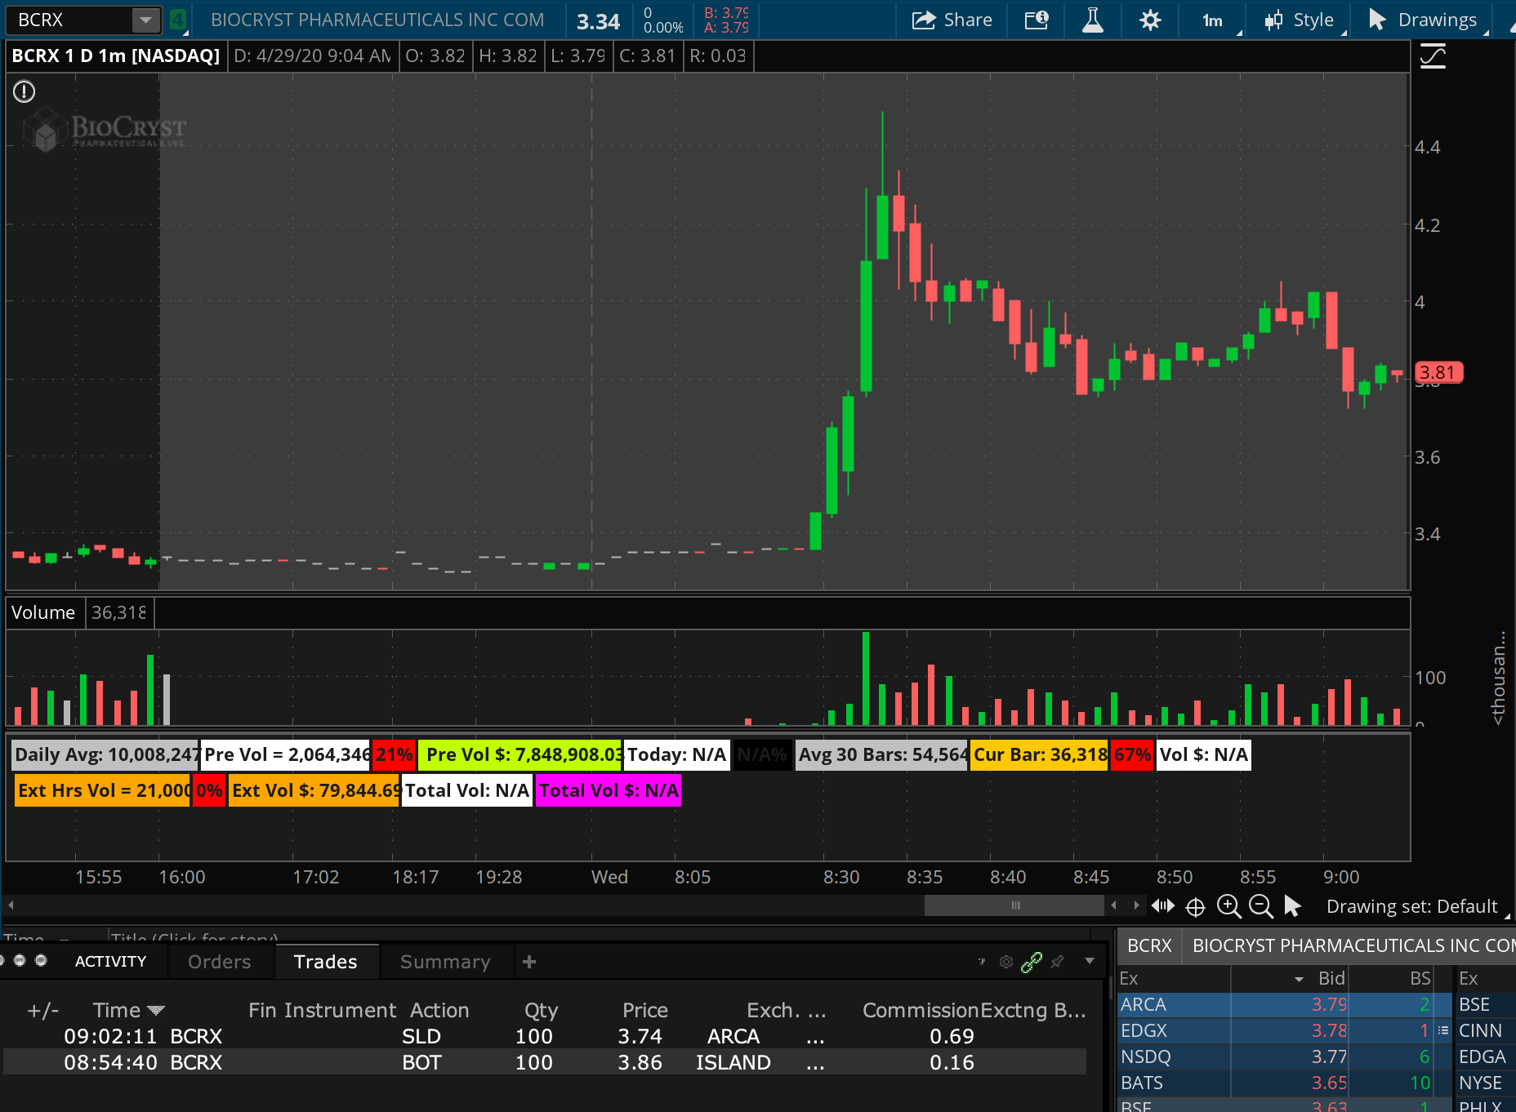
Task: Add a new activity tab with plus
Action: click(x=529, y=962)
